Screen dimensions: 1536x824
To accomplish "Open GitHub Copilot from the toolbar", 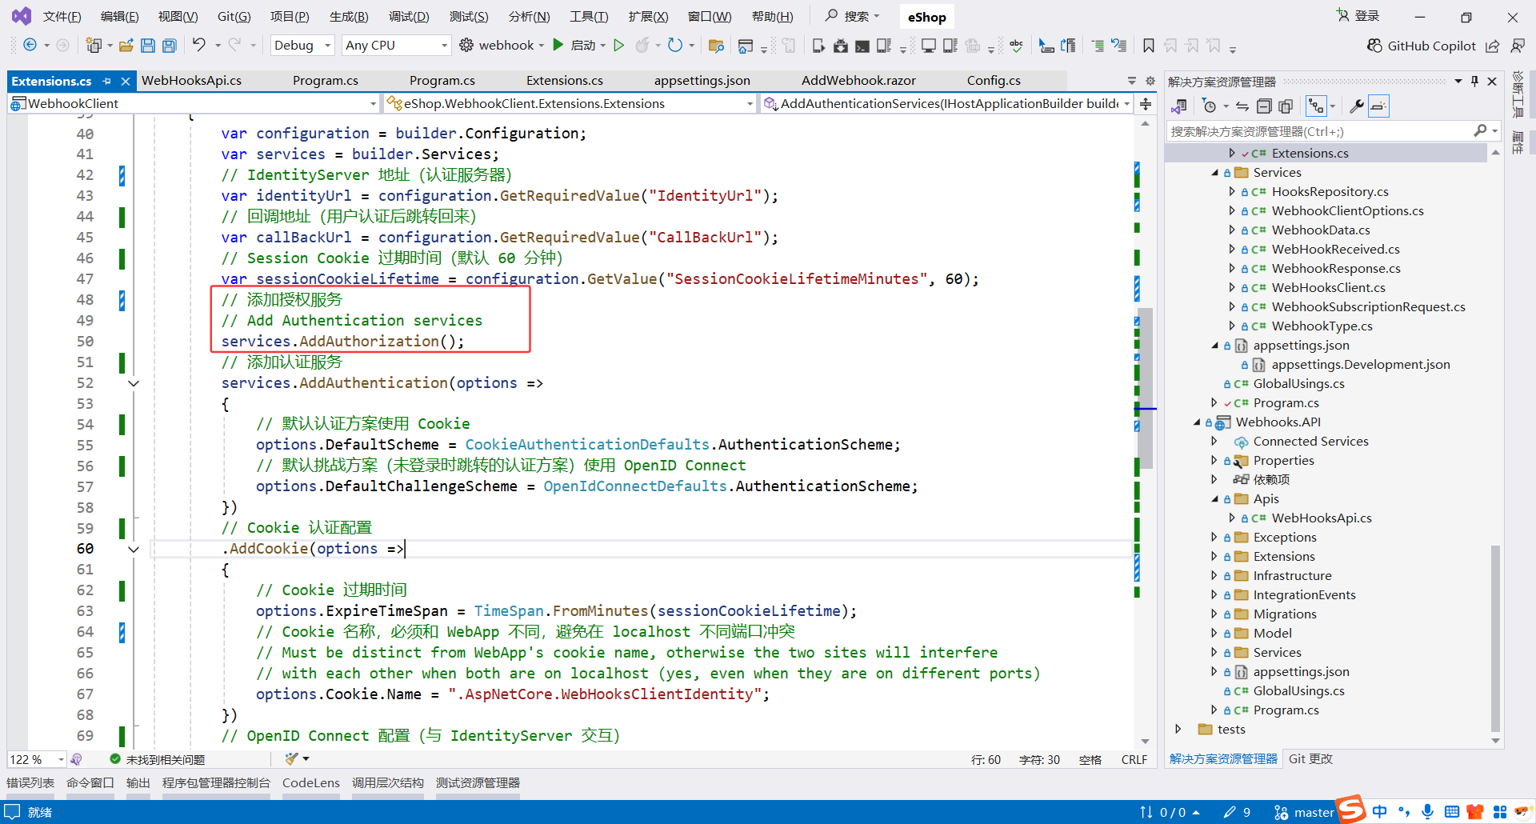I will pyautogui.click(x=1421, y=46).
